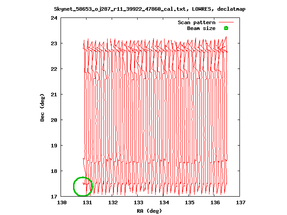Click the 134 tick label on RA axis
Viewport: 287px width, 215px height.
[164, 203]
